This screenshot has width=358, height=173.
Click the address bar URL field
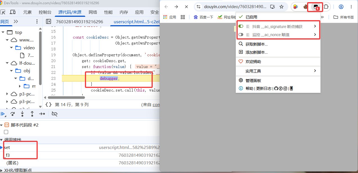(x=235, y=7)
